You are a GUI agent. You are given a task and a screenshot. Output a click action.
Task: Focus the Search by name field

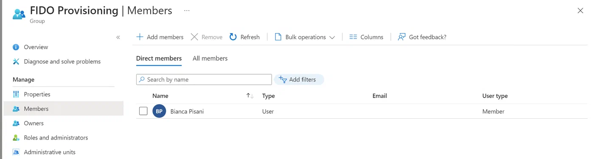[204, 79]
